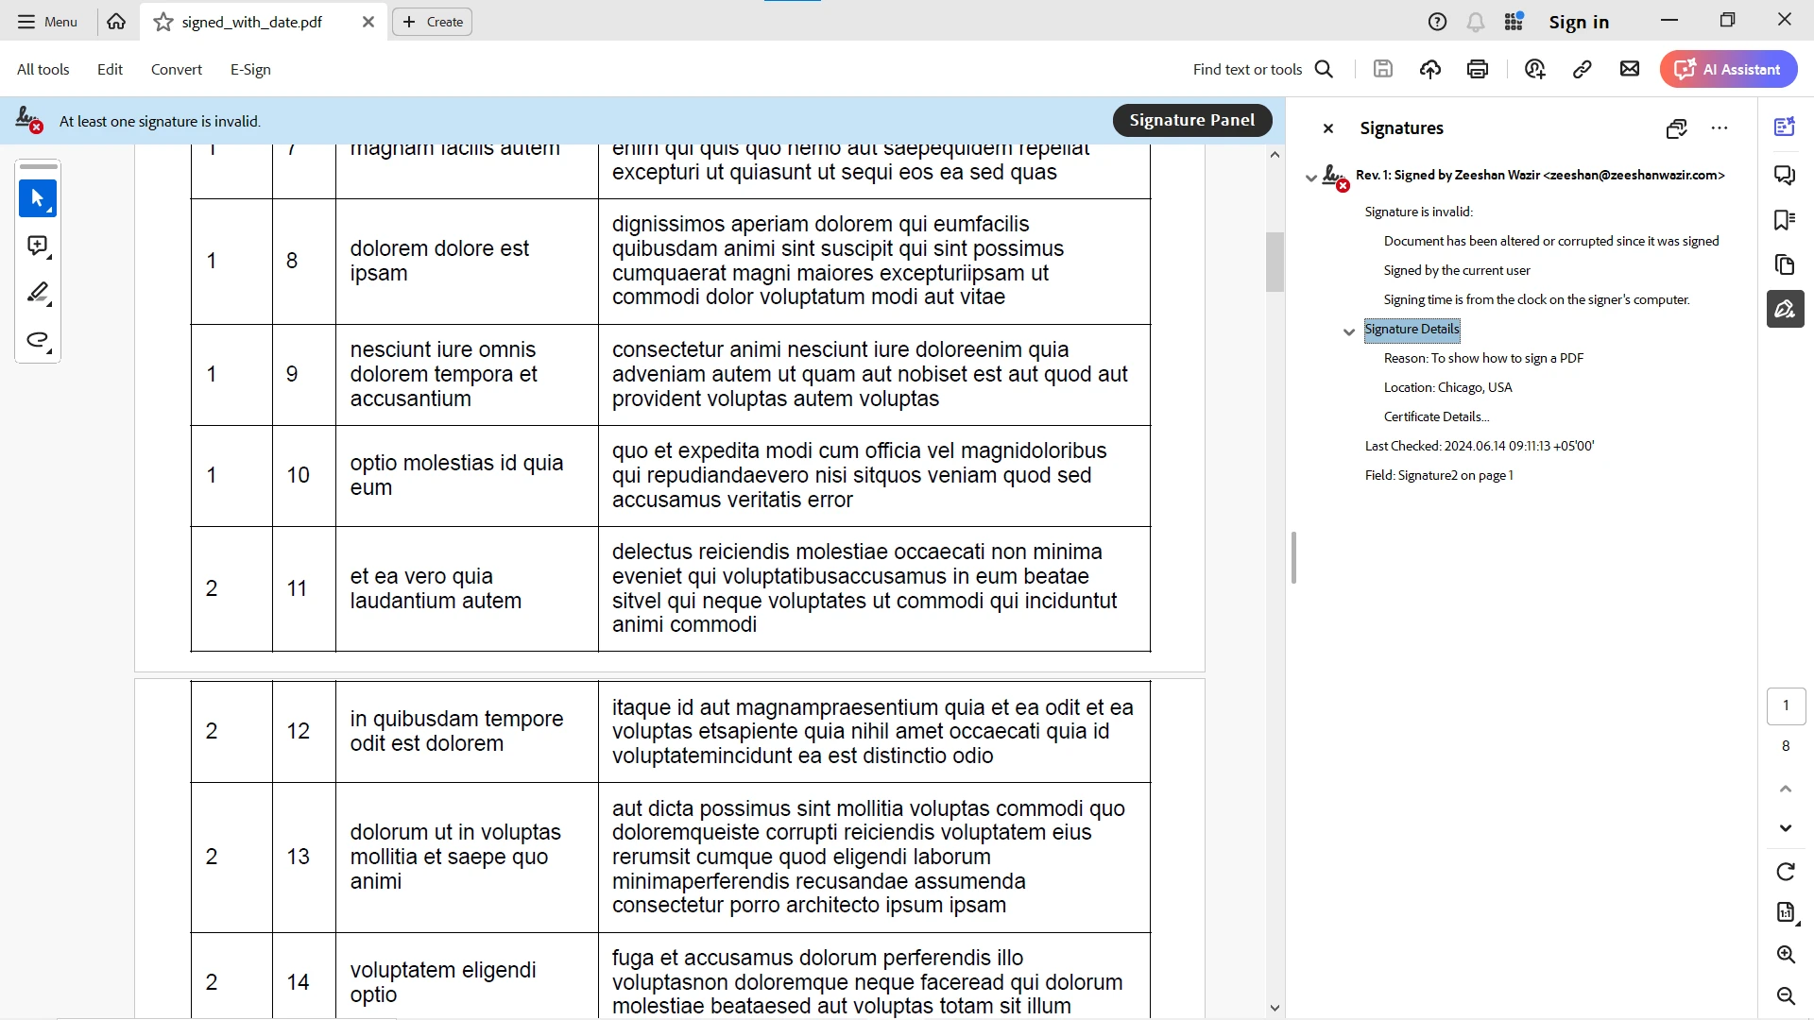Open the Signature Panel
The height and width of the screenshot is (1020, 1814).
coord(1191,120)
